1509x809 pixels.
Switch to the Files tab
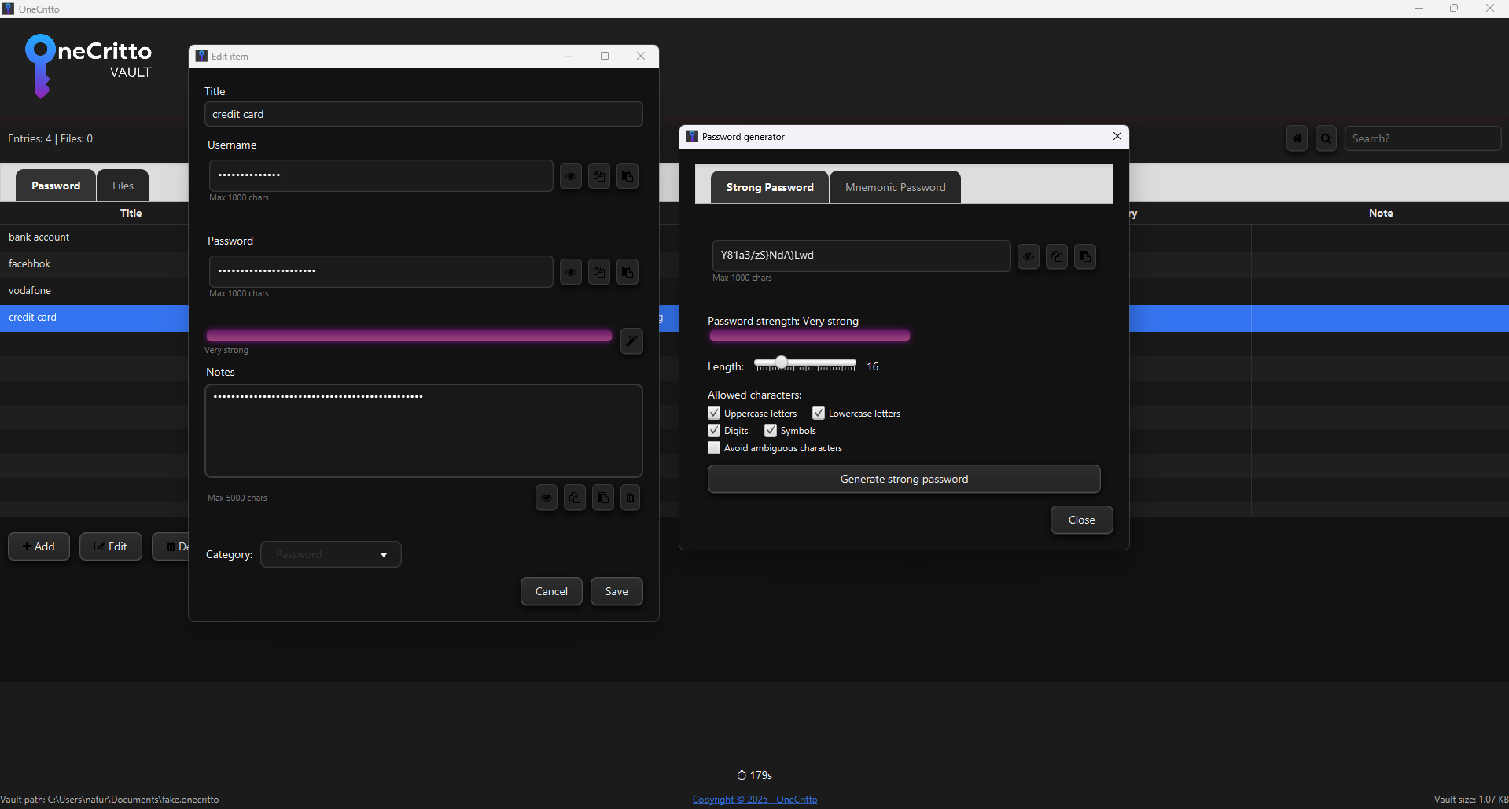(122, 185)
